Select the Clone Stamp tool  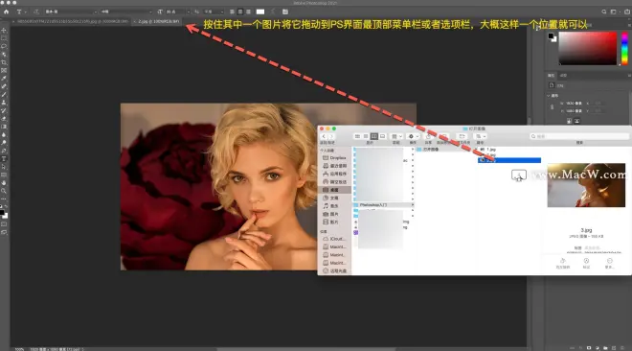(4, 103)
